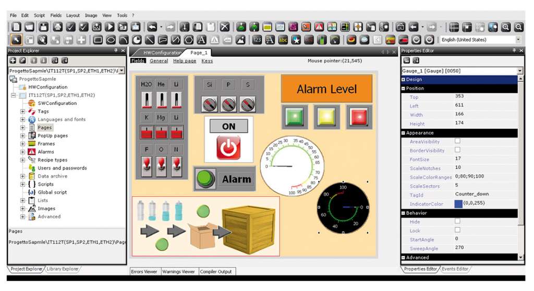Expand the Alarms tree node

(x=23, y=152)
